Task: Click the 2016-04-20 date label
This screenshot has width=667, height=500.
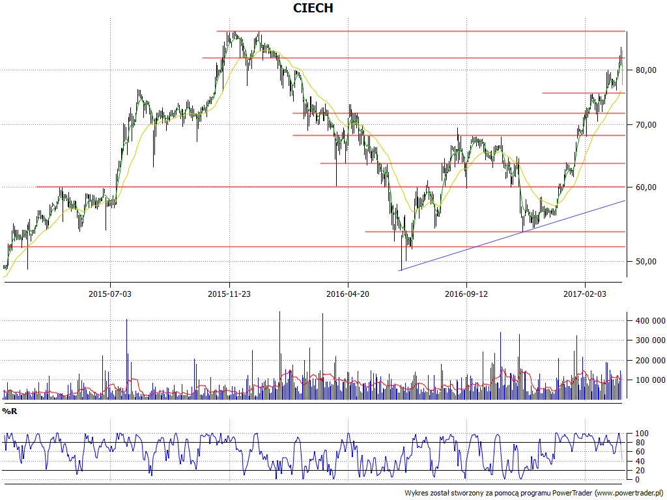Action: click(x=348, y=294)
